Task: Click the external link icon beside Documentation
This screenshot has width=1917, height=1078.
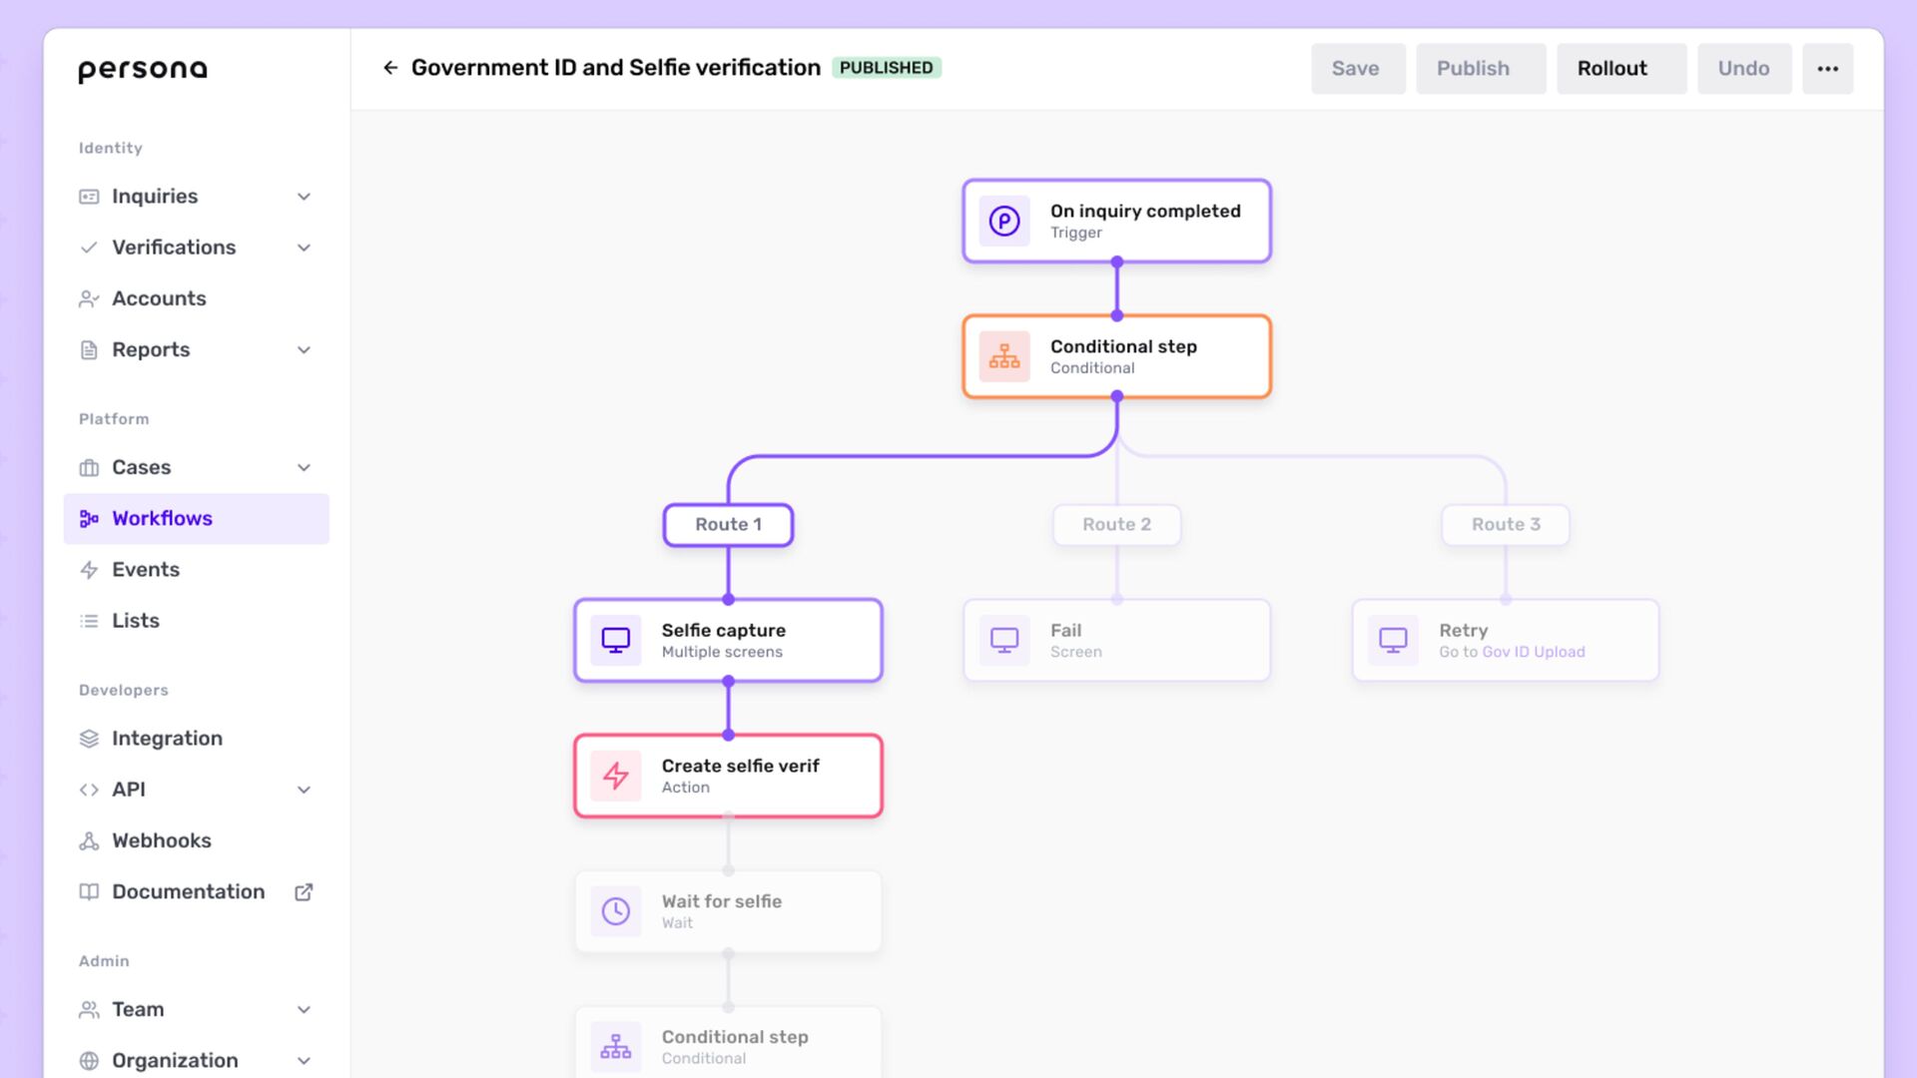Action: [304, 892]
